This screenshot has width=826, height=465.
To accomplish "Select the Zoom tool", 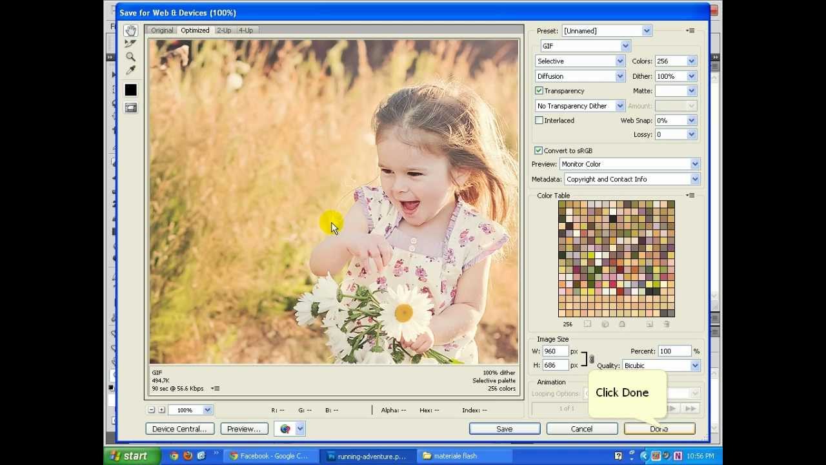I will point(130,57).
